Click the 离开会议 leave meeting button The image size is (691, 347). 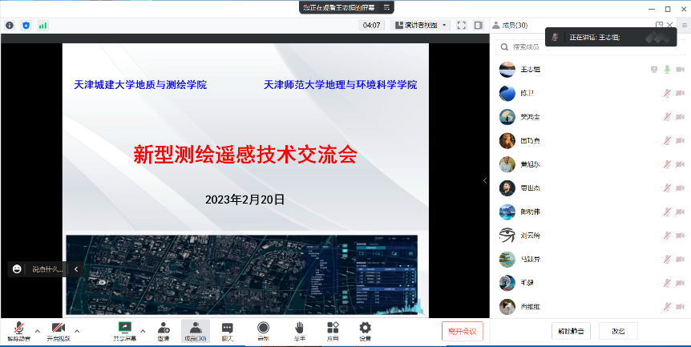click(463, 332)
